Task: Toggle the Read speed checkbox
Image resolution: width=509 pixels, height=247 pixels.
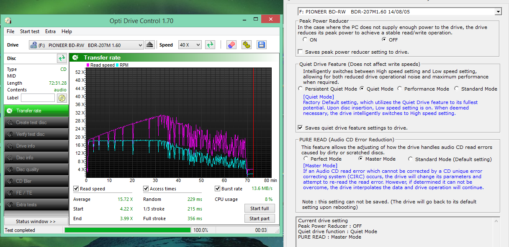Action: [76, 189]
